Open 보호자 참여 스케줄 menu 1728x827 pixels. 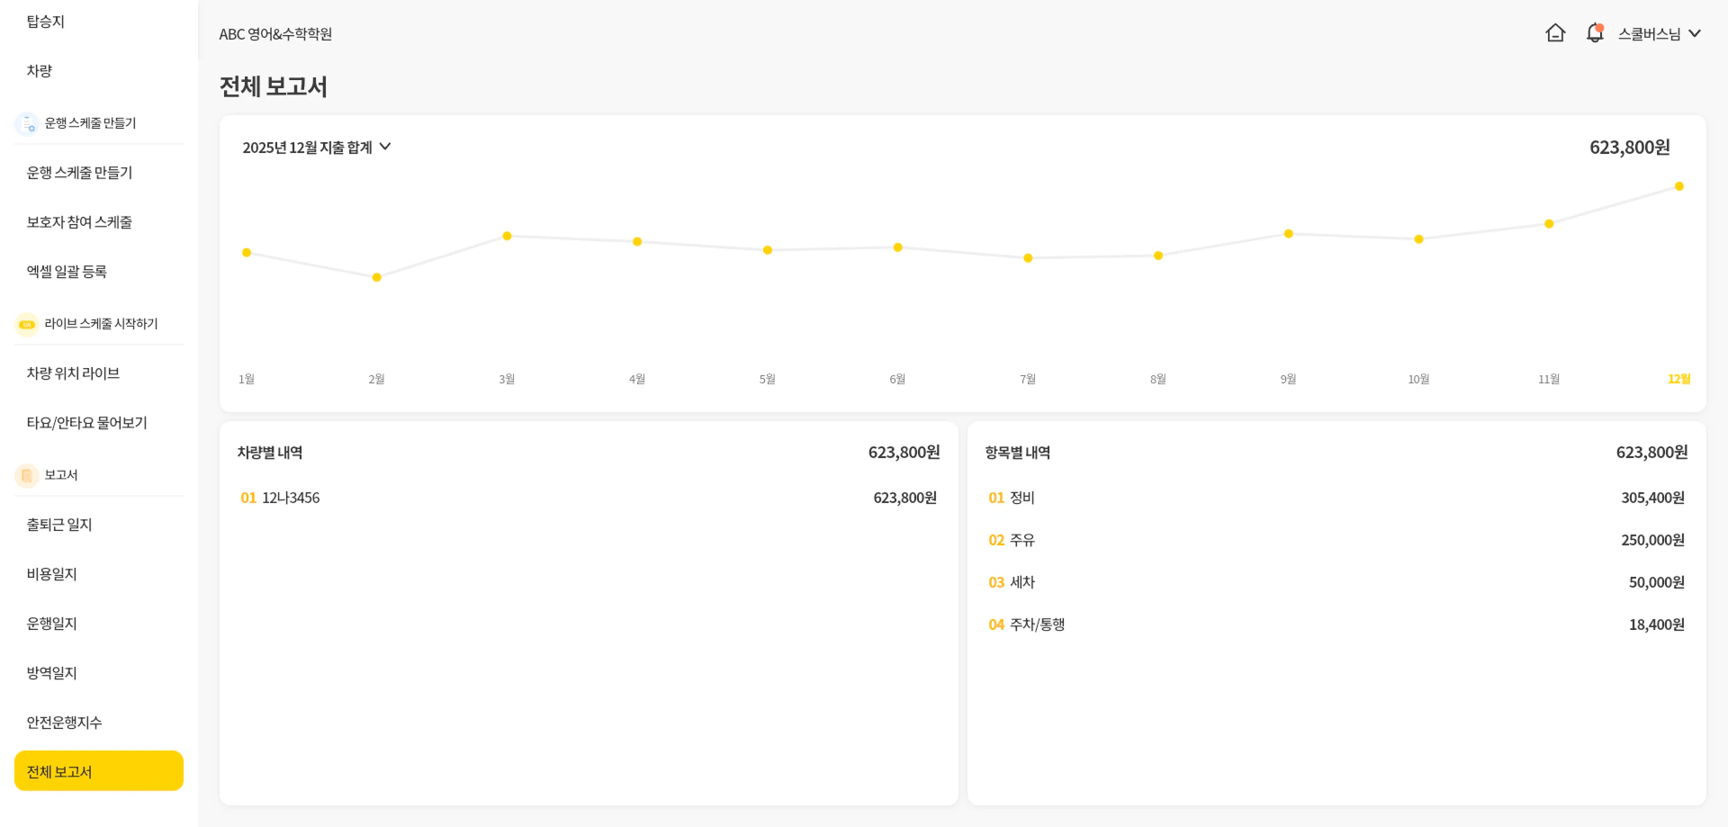tap(79, 222)
